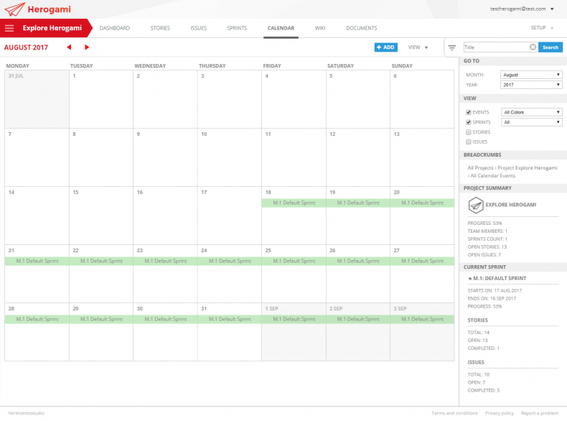Click the filter icon beside search
Image resolution: width=567 pixels, height=421 pixels.
coord(452,47)
